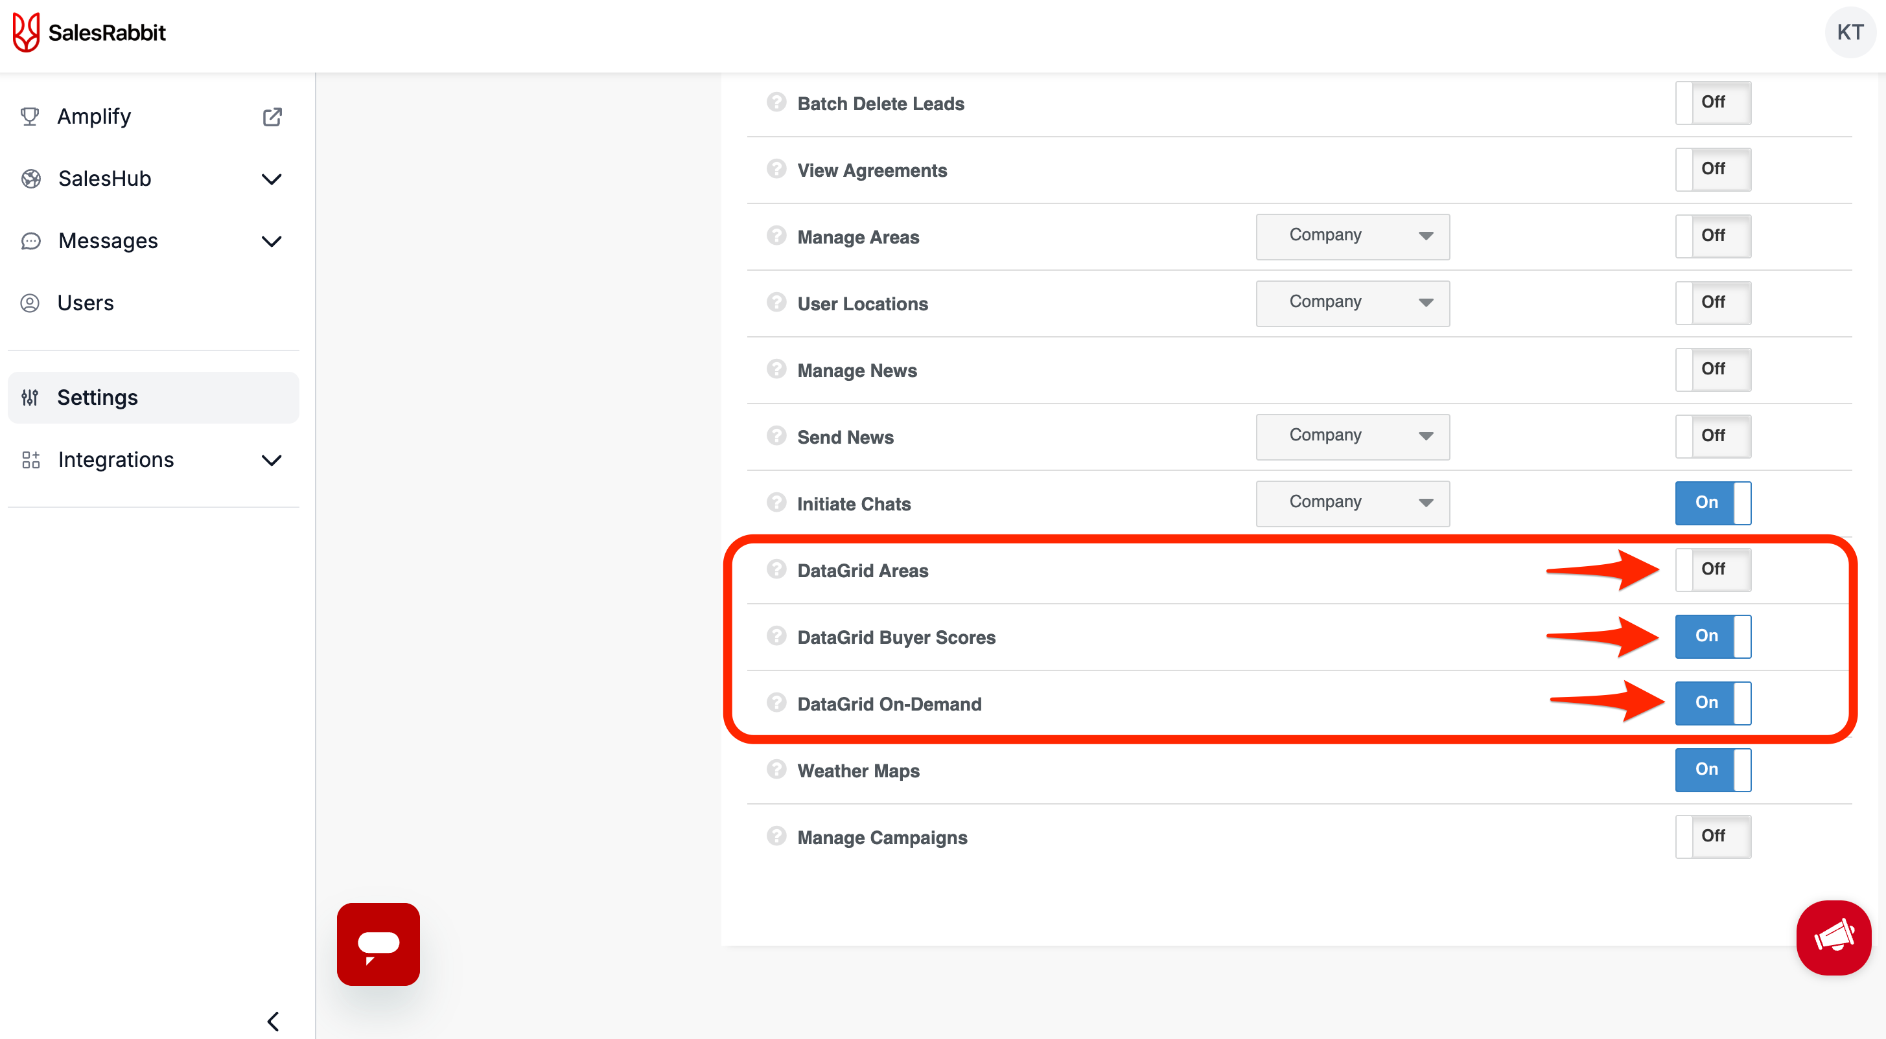The image size is (1886, 1039).
Task: Click the SalesRabbit brand name text
Action: click(x=107, y=33)
